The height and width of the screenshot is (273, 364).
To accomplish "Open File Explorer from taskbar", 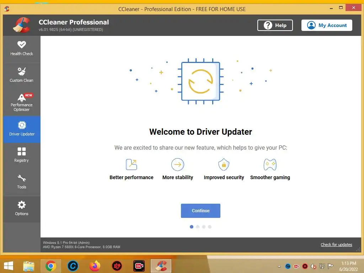I will (28, 266).
